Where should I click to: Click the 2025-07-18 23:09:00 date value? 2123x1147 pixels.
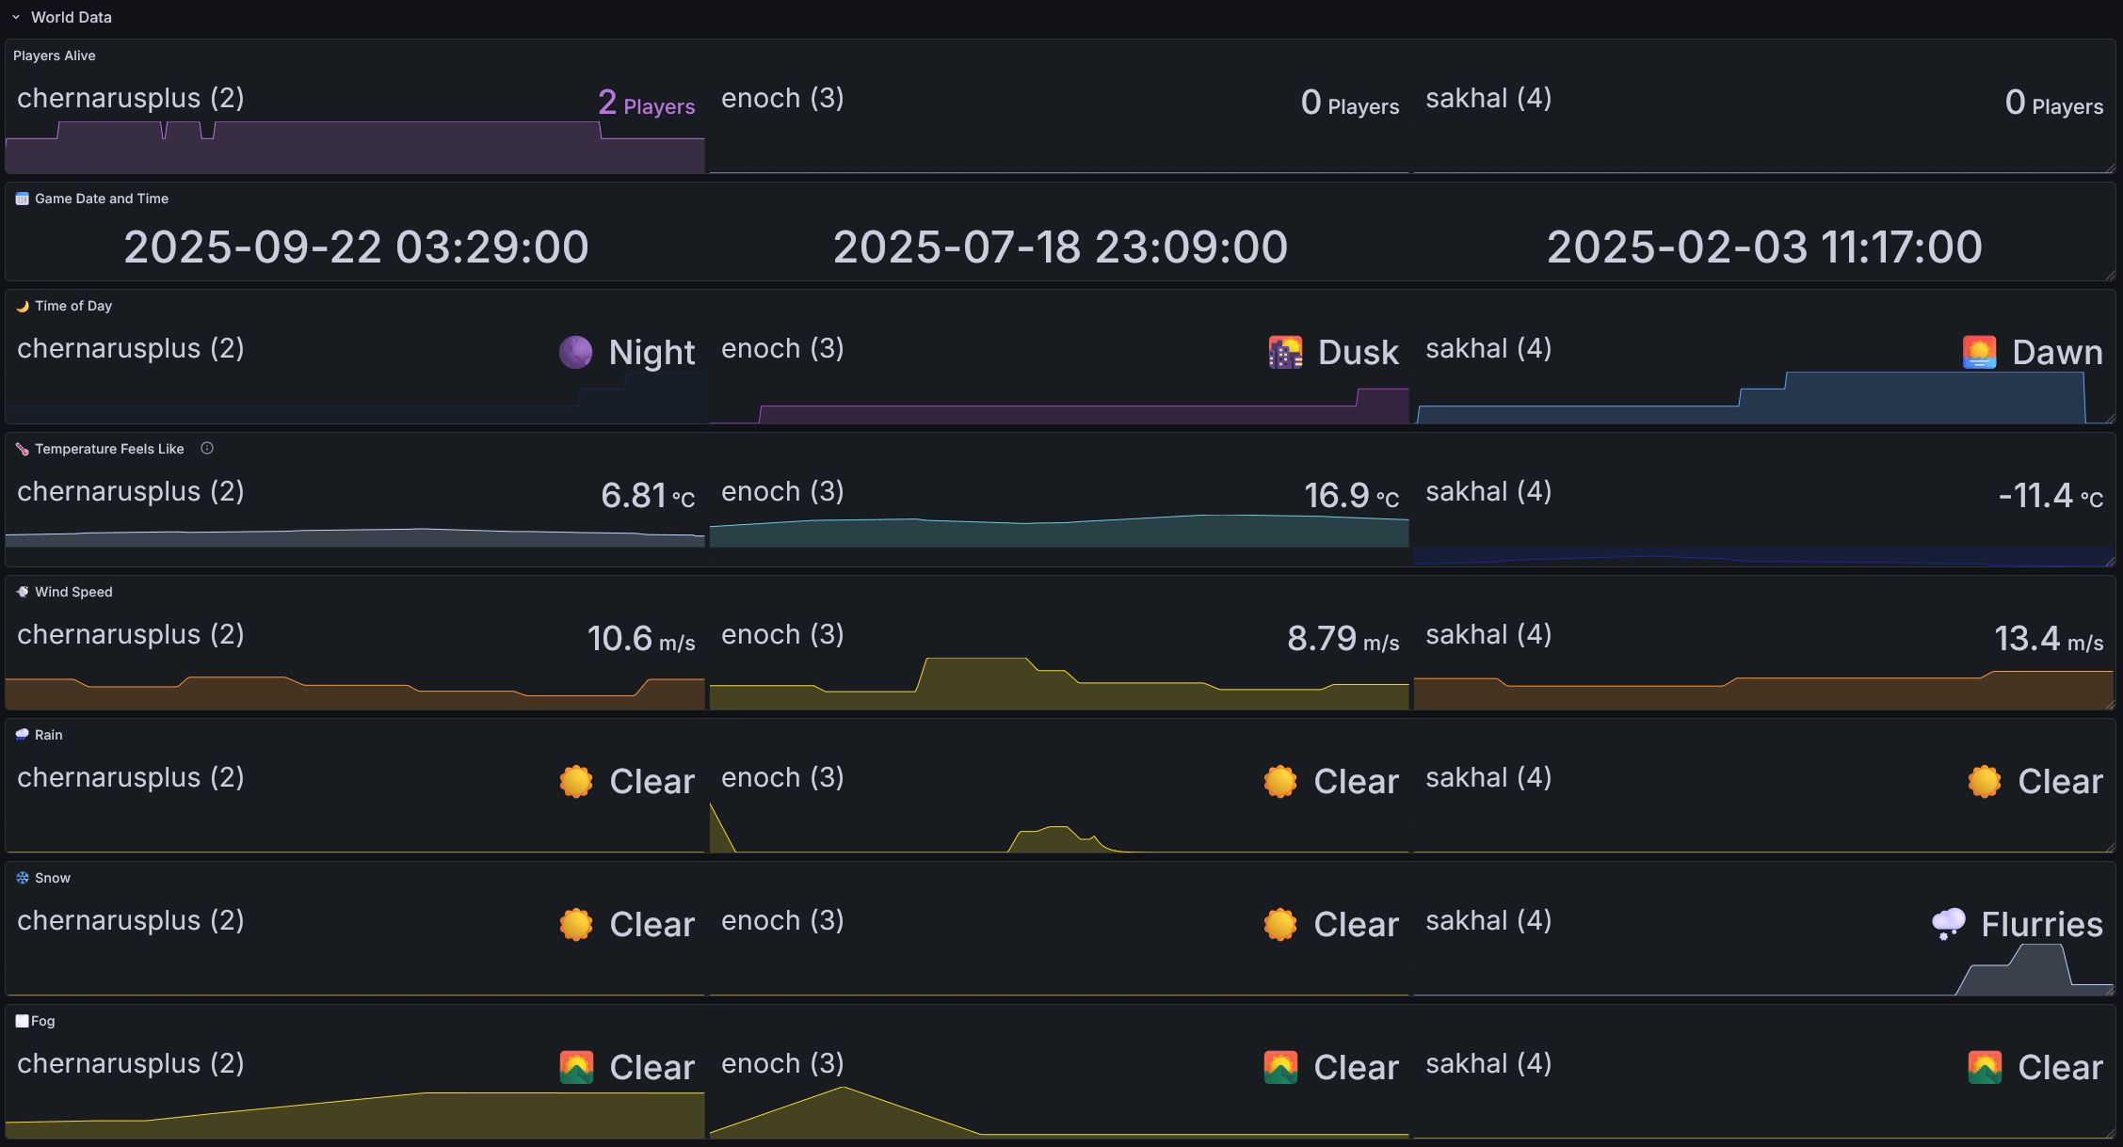(1060, 247)
